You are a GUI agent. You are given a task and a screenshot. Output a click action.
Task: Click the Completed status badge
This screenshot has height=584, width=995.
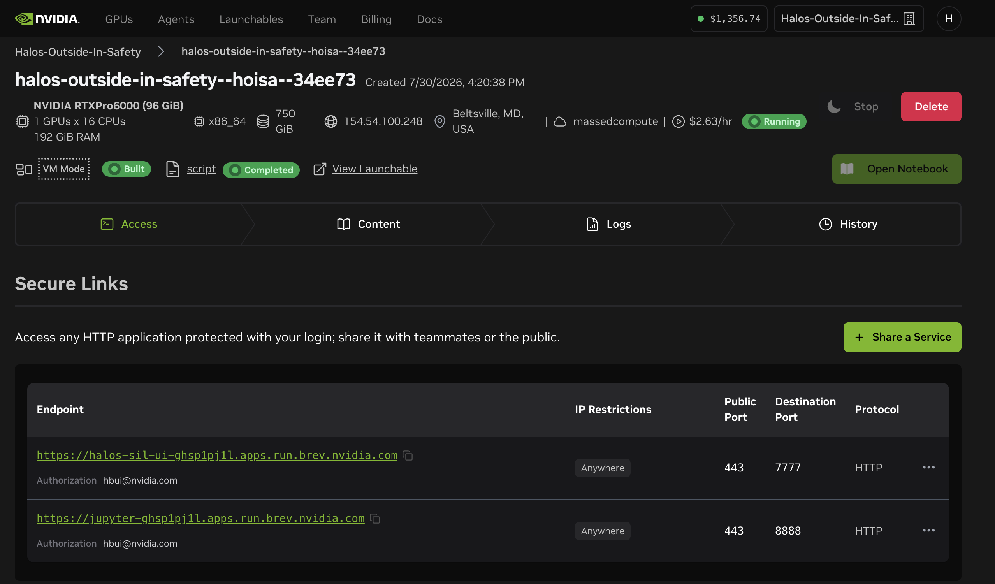[x=261, y=170]
